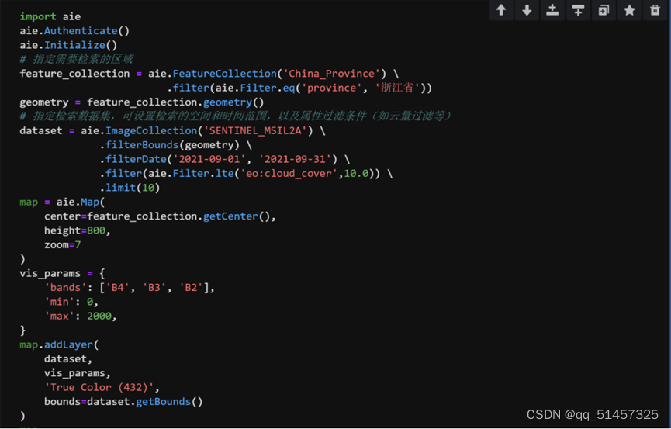Click the zoom=7 parameter

pyautogui.click(x=63, y=245)
